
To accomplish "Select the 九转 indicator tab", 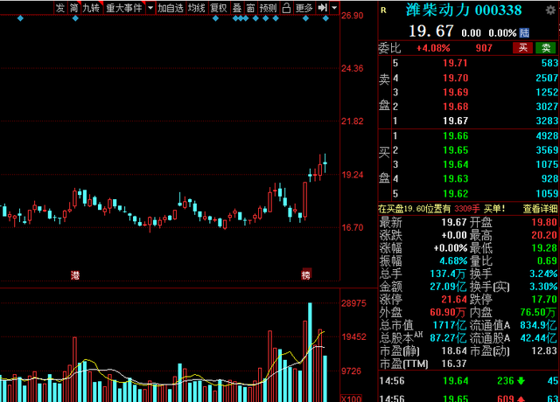I will tap(91, 8).
